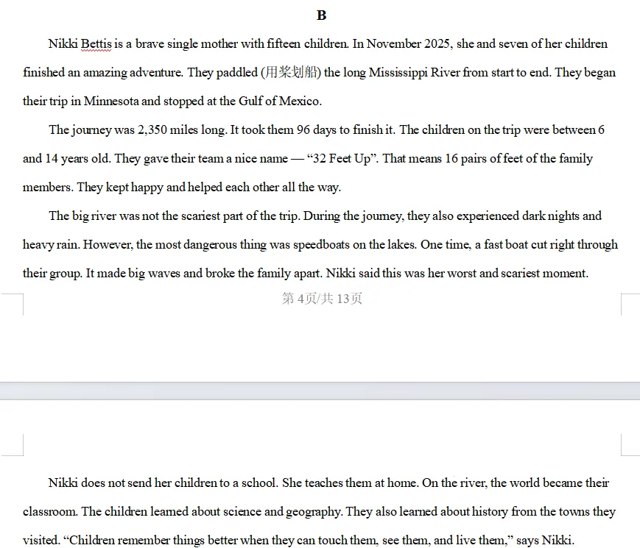The image size is (640, 548).
Task: Click the word "Minnesota"
Action: click(x=111, y=101)
